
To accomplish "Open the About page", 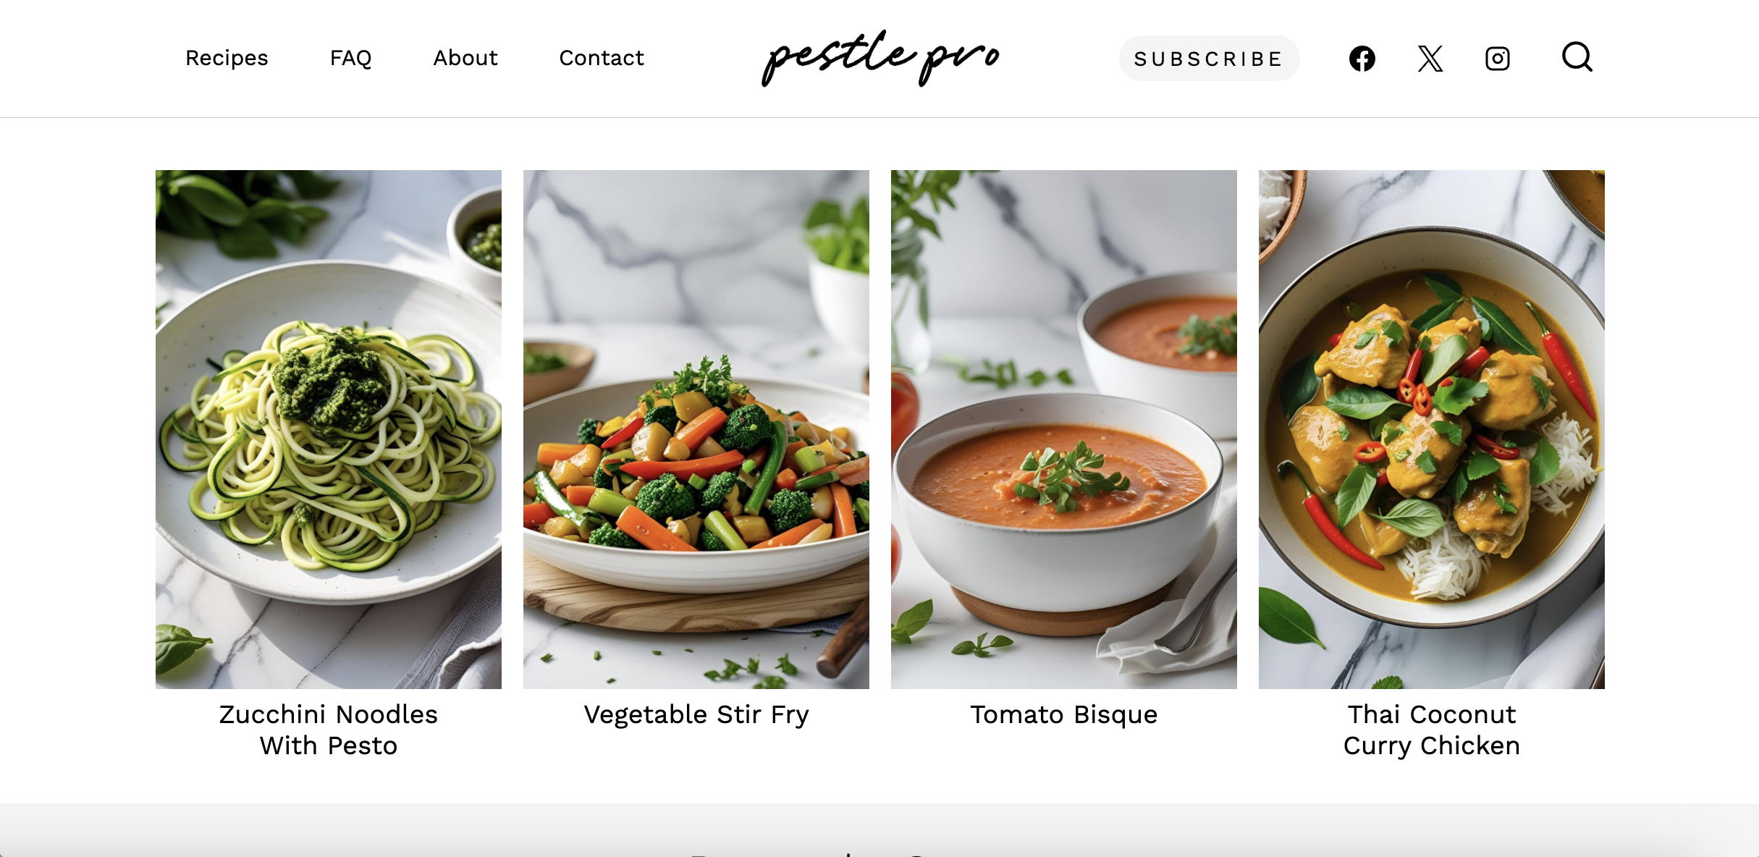I will (x=465, y=58).
